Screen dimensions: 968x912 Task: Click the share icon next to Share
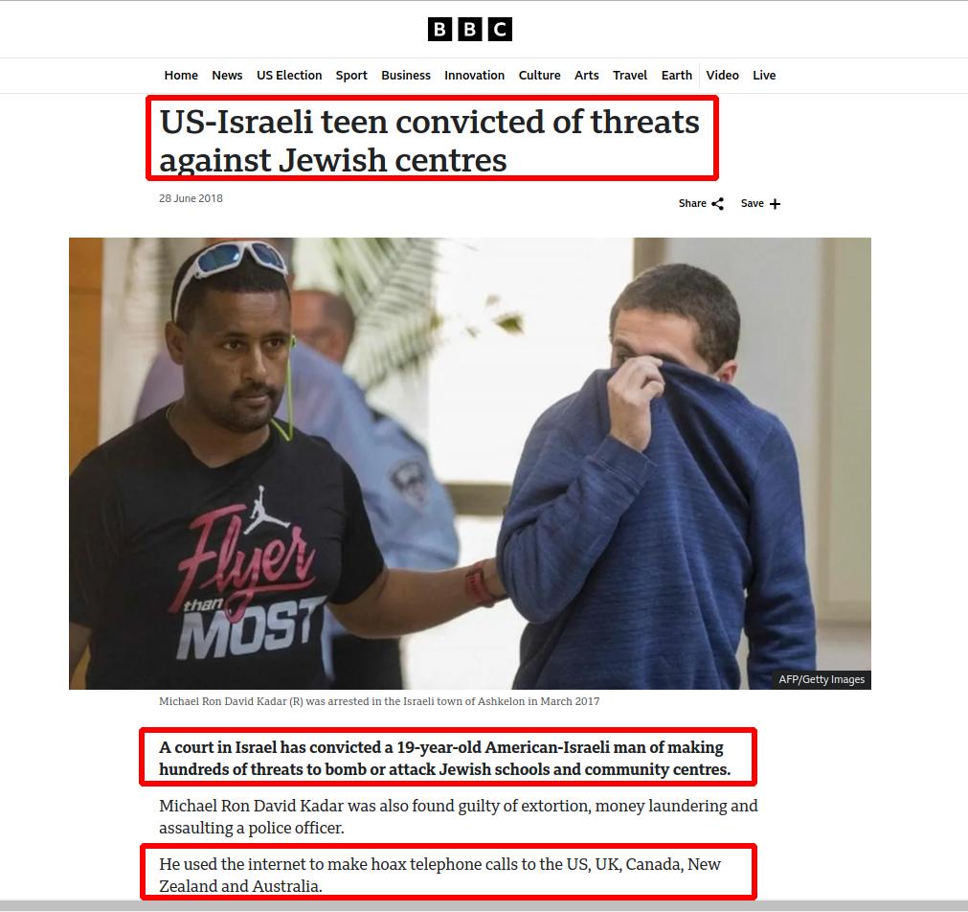tap(717, 204)
